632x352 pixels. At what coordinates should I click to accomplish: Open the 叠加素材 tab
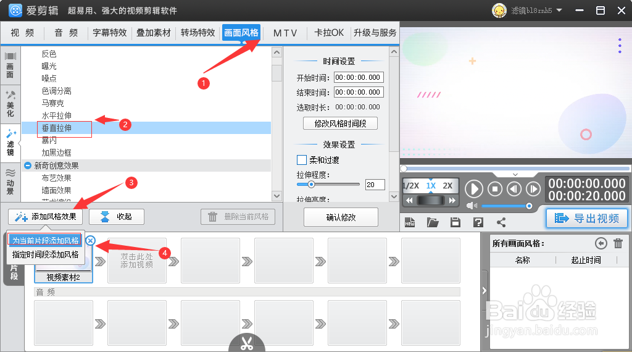pyautogui.click(x=154, y=33)
